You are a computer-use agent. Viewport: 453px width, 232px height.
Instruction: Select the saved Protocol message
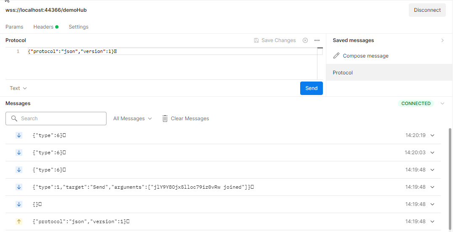389,72
